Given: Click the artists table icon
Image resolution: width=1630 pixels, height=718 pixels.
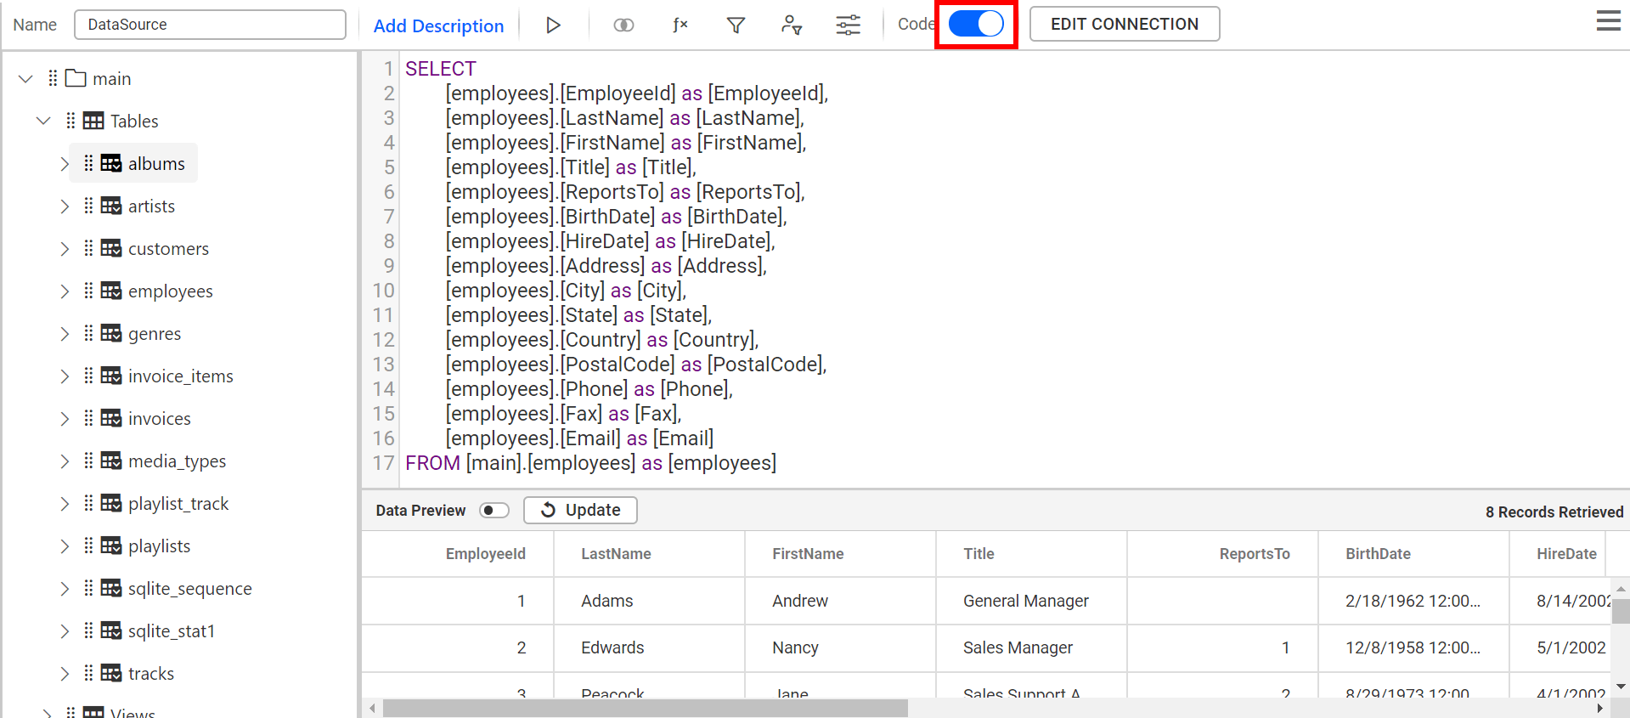Looking at the screenshot, I should [x=111, y=206].
